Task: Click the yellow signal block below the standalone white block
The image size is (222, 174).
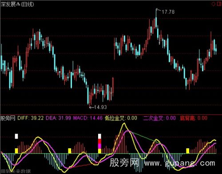Action: [16, 151]
